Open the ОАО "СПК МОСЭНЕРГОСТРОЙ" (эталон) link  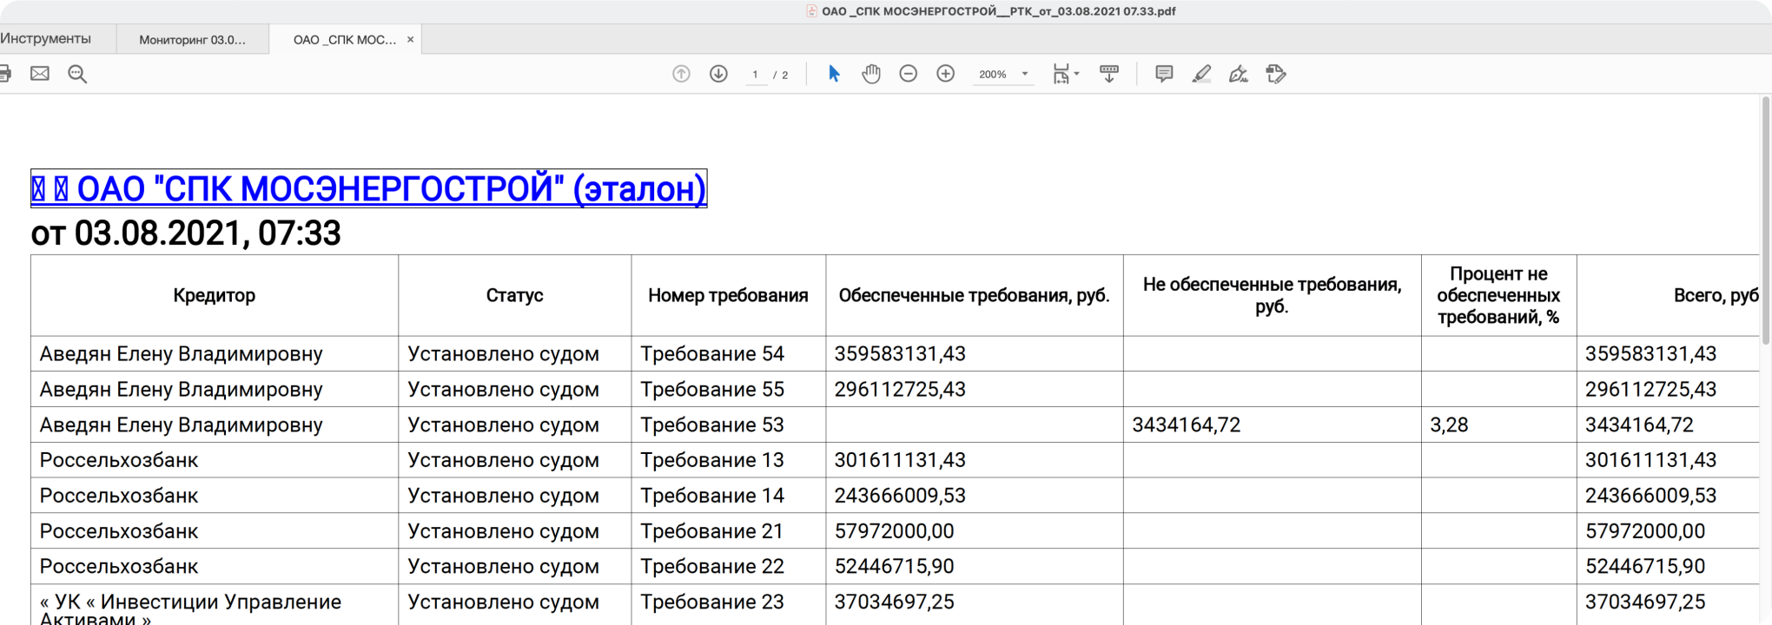point(368,188)
